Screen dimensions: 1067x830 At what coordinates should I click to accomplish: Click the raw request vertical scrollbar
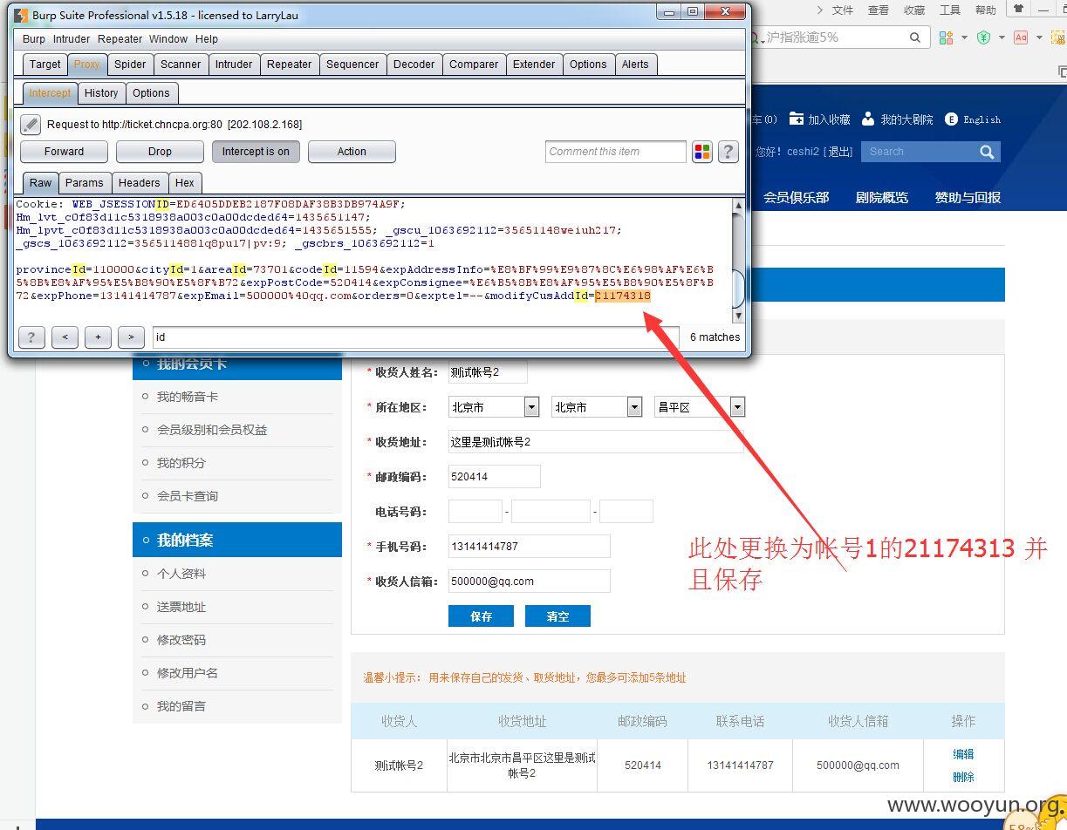tap(738, 262)
